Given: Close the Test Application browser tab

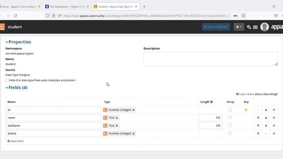Looking at the screenshot, I should pyautogui.click(x=88, y=7).
